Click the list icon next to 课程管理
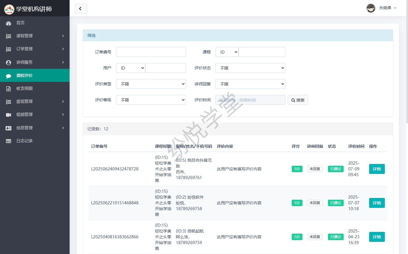Viewport: 408px width, 254px height. pyautogui.click(x=8, y=36)
